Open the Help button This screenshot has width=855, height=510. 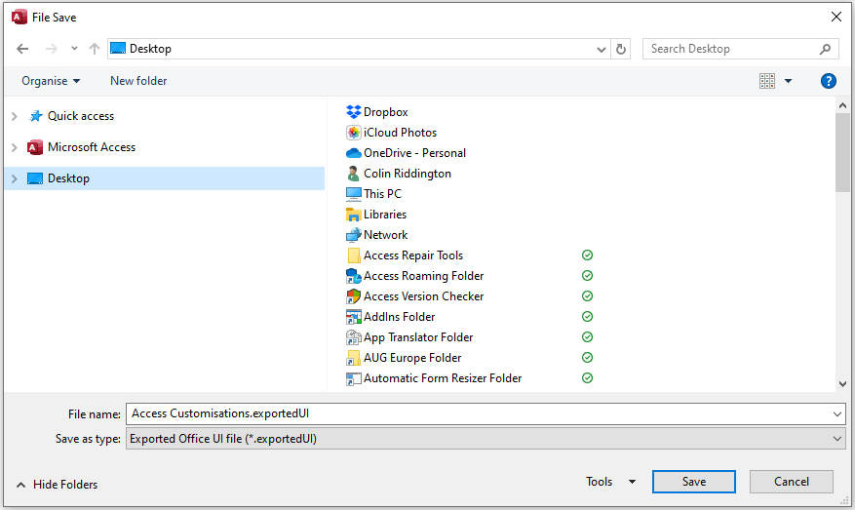tap(828, 81)
